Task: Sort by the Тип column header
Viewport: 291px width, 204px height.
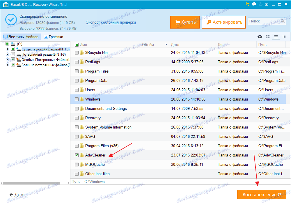Action: [x=221, y=45]
